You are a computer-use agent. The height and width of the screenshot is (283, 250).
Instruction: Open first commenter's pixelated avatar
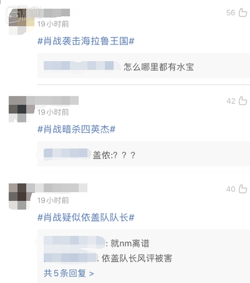pyautogui.click(x=21, y=22)
